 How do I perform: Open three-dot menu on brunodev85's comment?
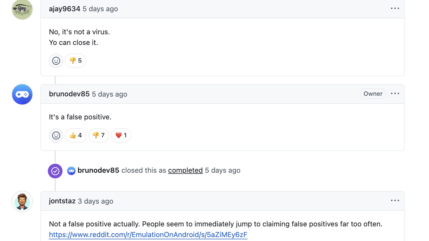395,94
